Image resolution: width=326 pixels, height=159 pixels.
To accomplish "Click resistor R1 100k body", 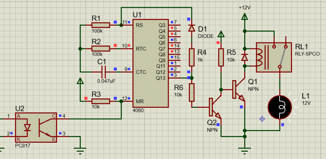I will point(101,25).
